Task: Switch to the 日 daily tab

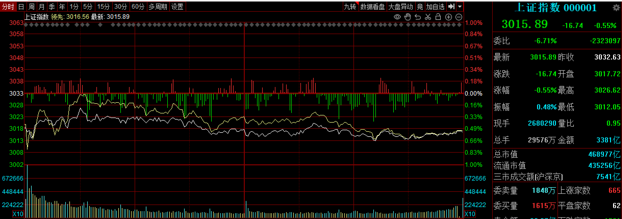Action: (21, 7)
